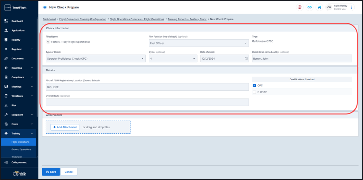Click the Add Attachment button
This screenshot has height=180, width=363.
[65, 127]
